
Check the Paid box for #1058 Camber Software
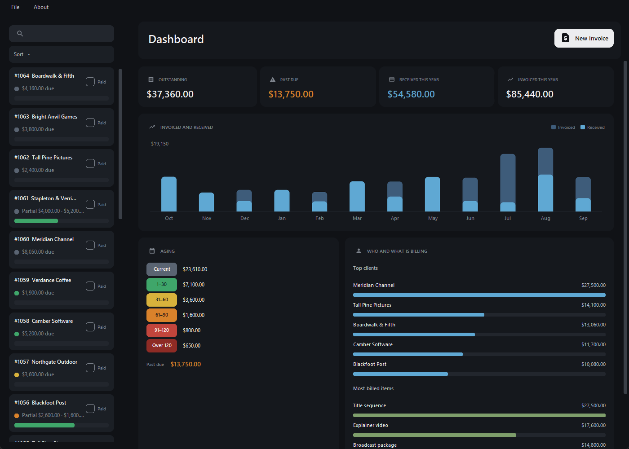point(90,327)
